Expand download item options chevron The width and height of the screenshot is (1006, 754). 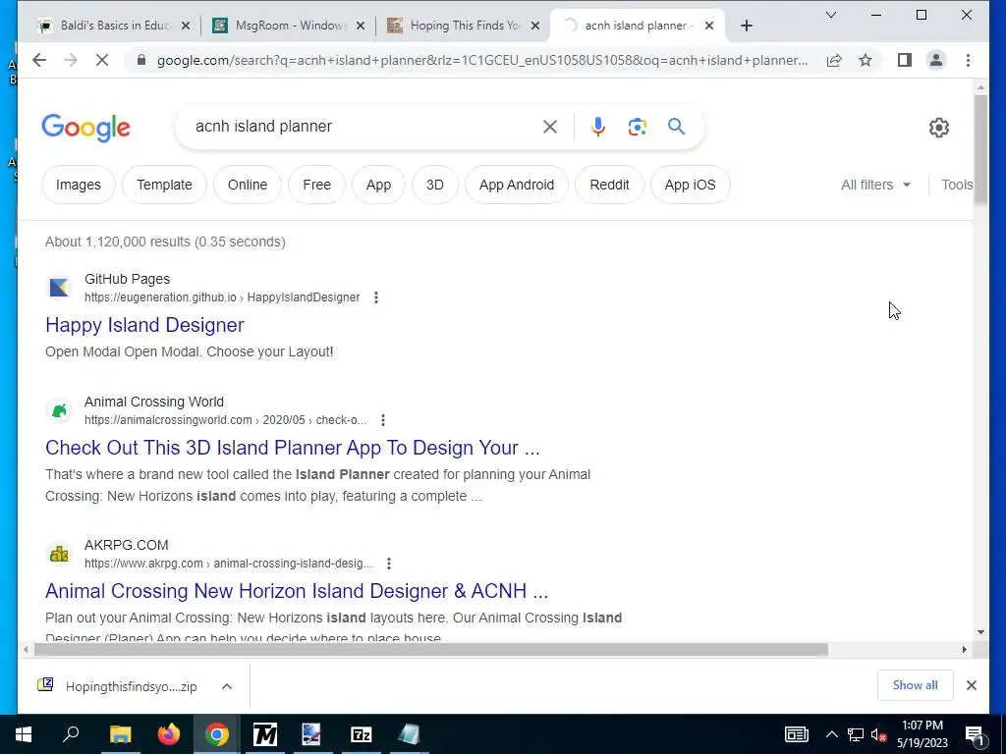[x=227, y=686]
